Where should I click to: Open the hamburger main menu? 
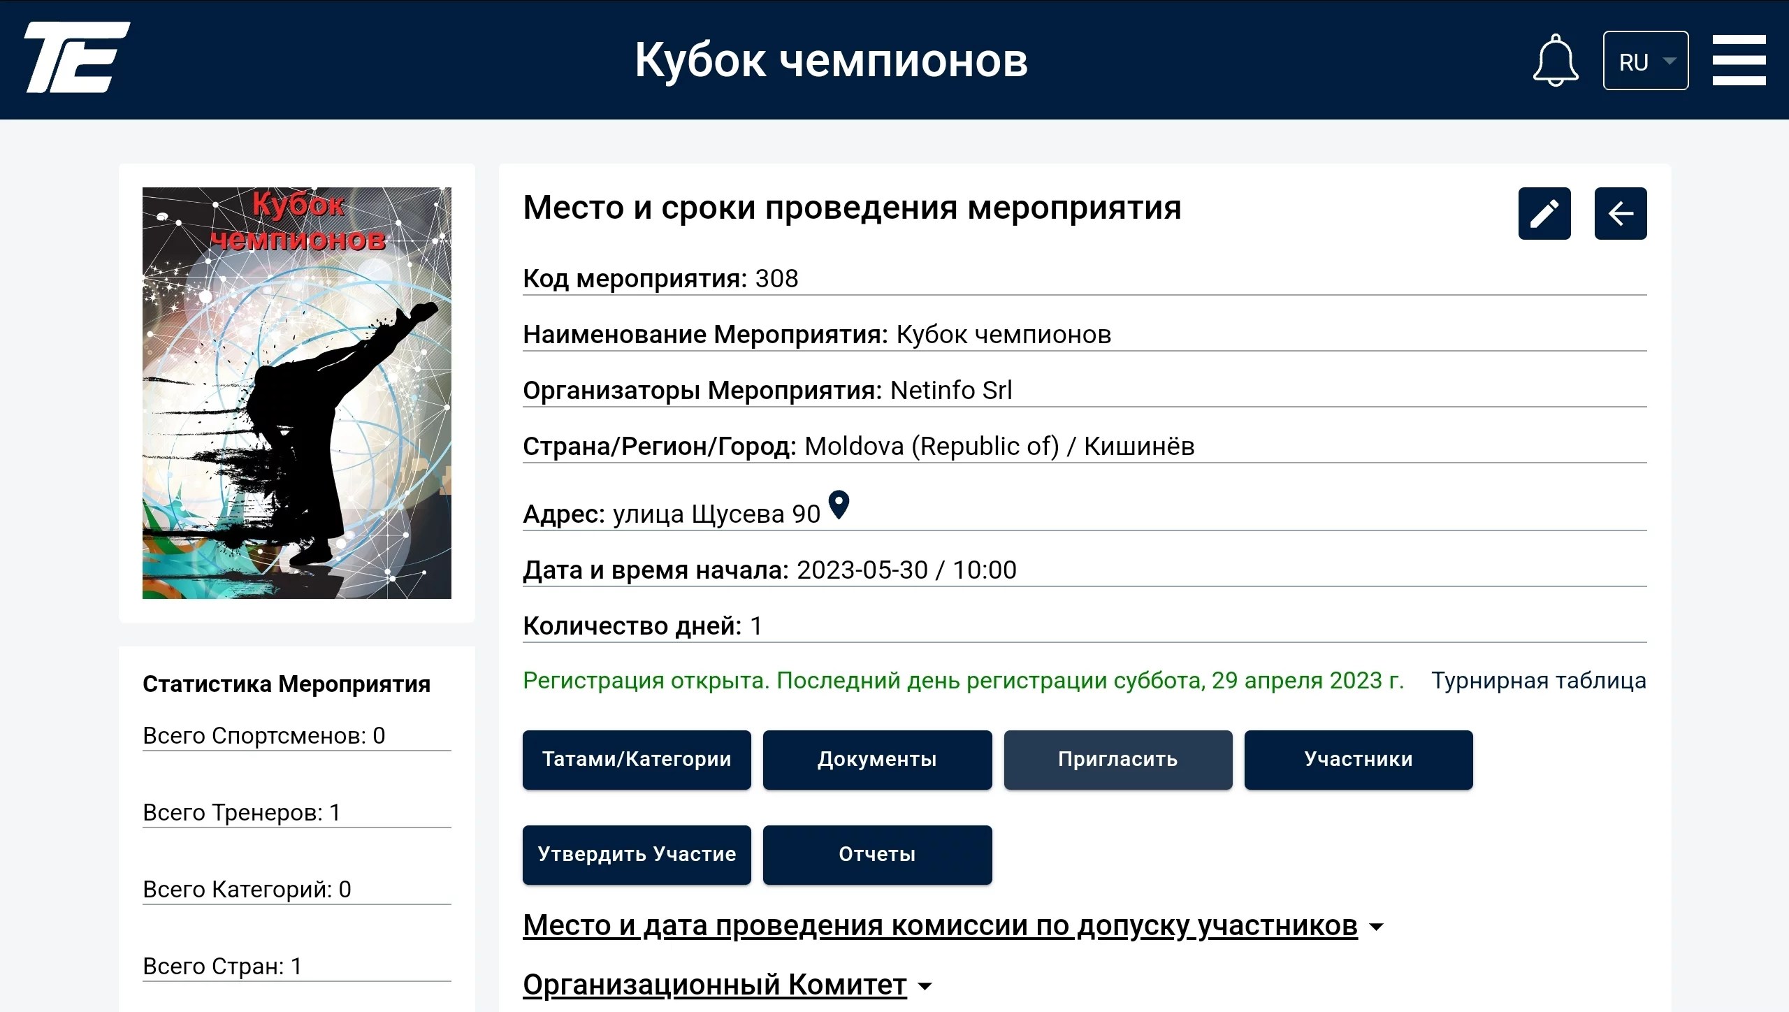click(1739, 60)
